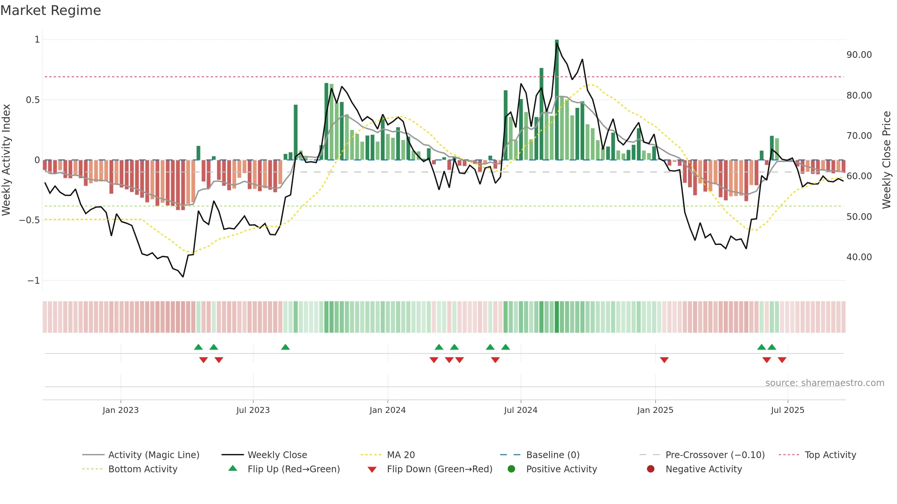Toggle Weekly Close legend entry

pos(264,455)
